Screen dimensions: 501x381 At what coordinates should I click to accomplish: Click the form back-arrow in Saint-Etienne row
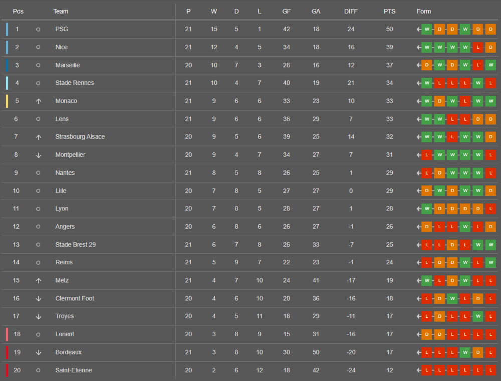[x=418, y=370]
